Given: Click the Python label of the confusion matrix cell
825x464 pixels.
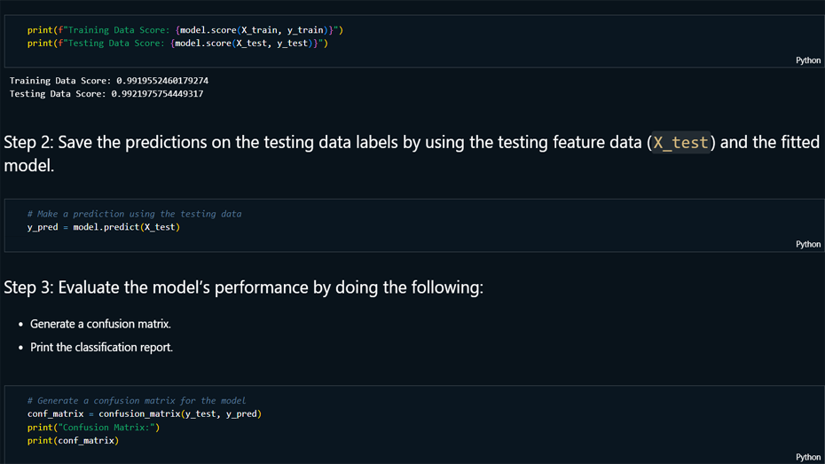Looking at the screenshot, I should [807, 457].
